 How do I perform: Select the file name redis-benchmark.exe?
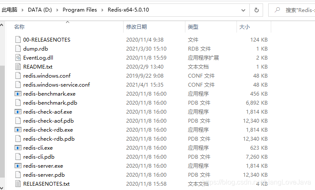(x=49, y=94)
